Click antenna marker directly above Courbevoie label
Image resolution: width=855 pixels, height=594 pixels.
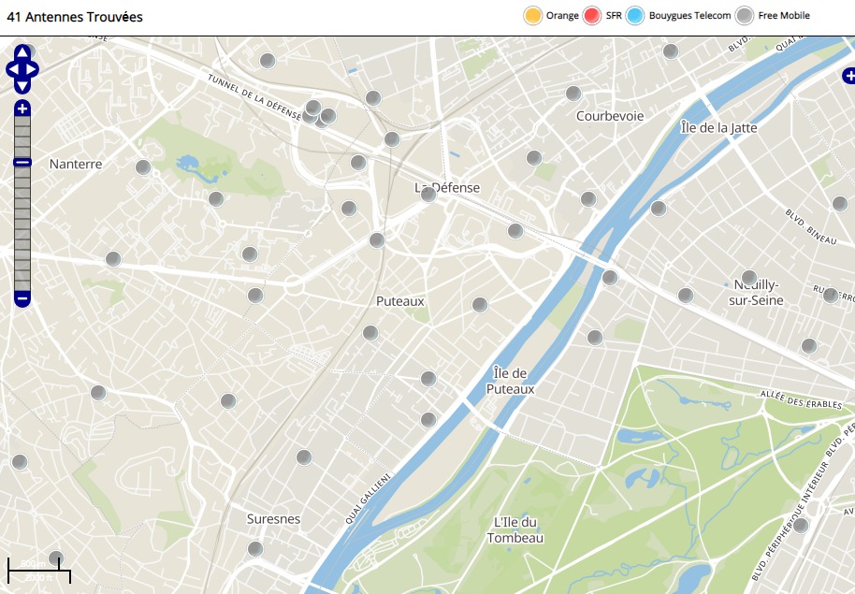573,93
